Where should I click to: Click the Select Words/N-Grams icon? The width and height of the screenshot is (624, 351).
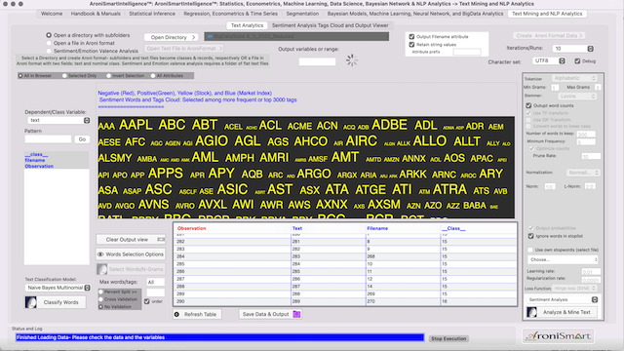(101, 269)
